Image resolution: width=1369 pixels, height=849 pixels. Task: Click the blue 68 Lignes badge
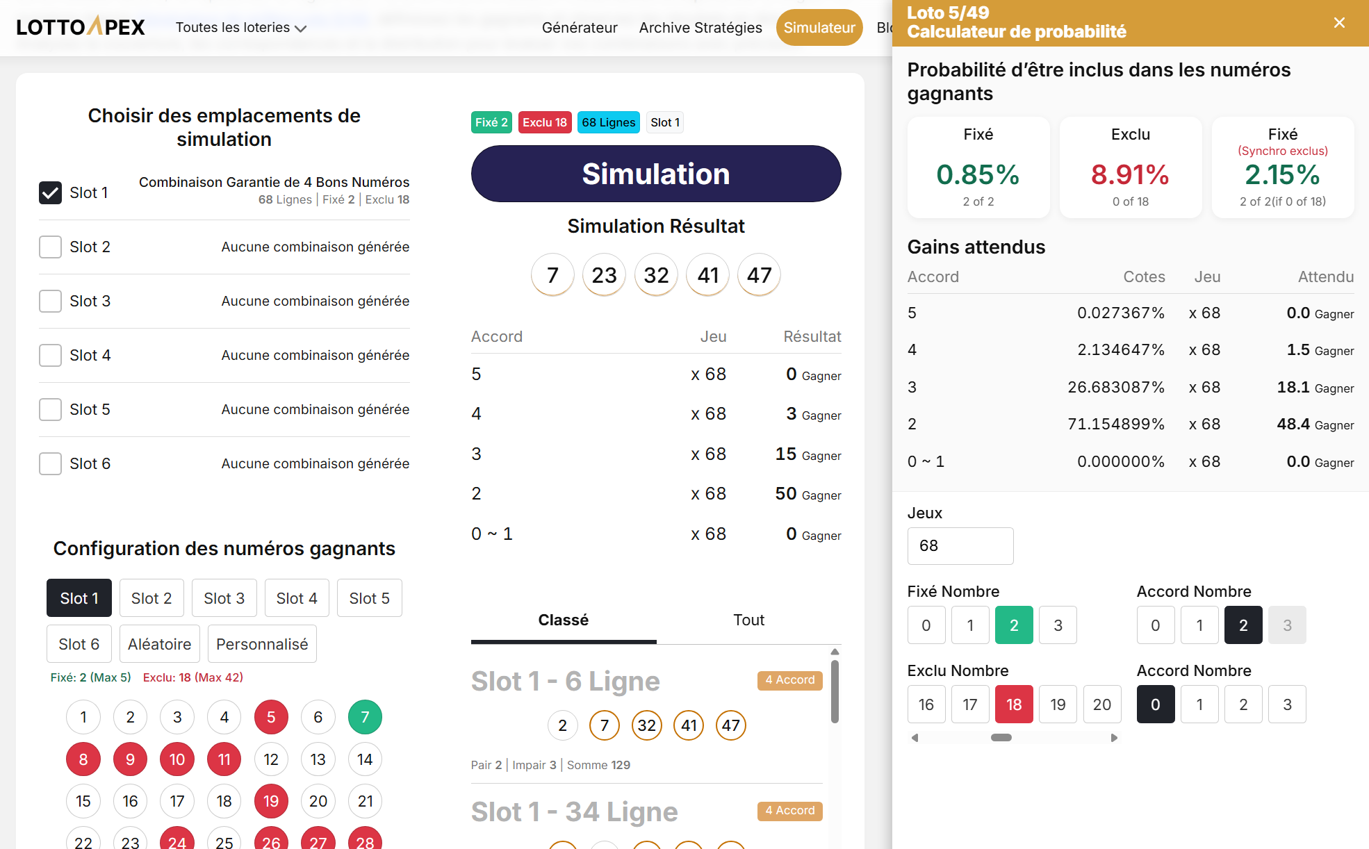click(608, 122)
